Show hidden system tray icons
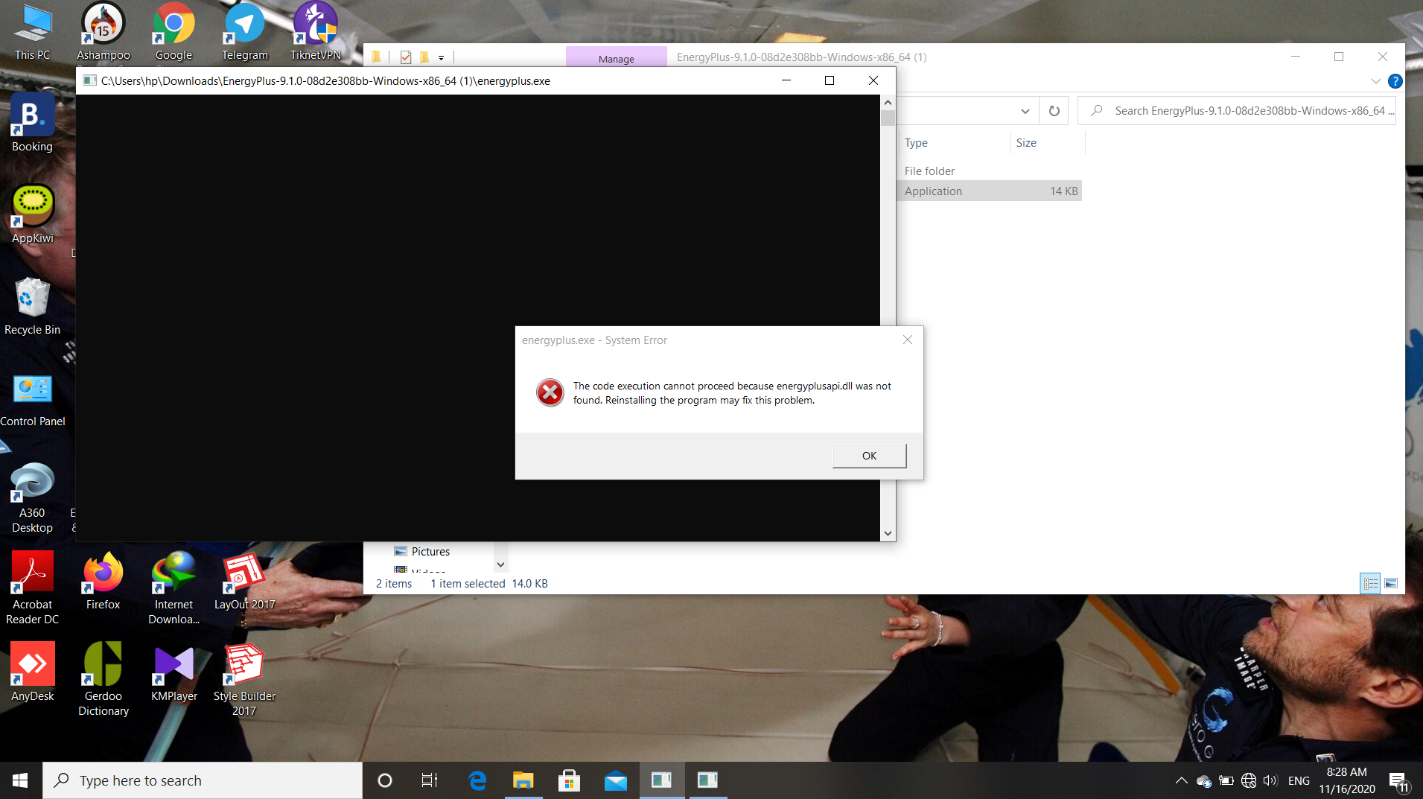This screenshot has height=799, width=1423. 1181,780
